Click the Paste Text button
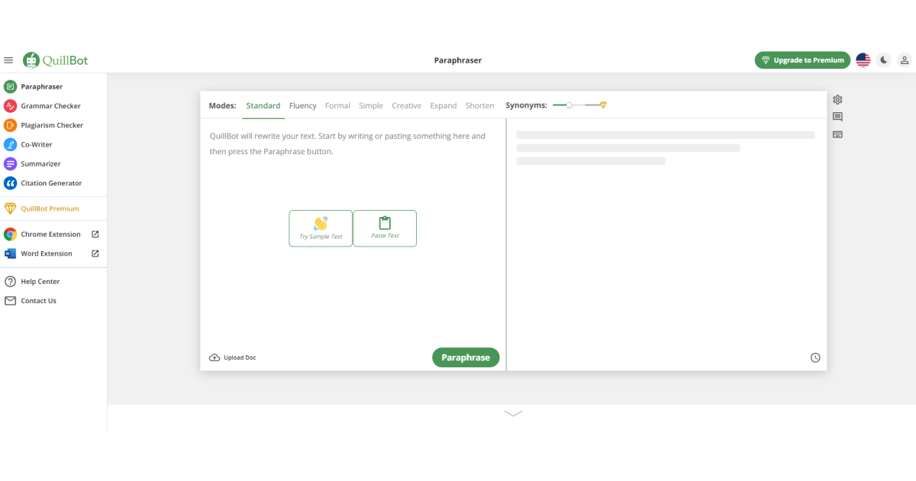 click(385, 228)
